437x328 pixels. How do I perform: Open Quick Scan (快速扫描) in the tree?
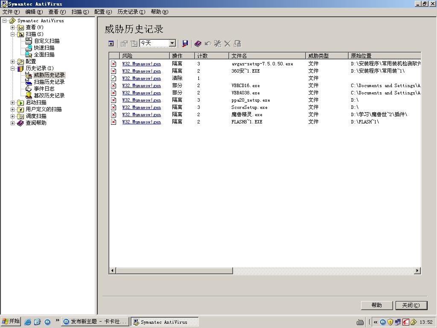tap(44, 48)
